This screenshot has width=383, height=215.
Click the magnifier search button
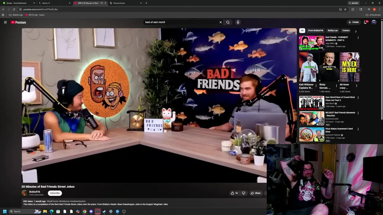pyautogui.click(x=228, y=22)
